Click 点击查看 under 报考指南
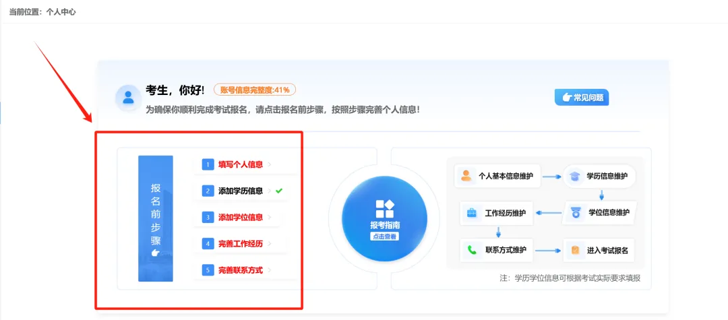 [x=384, y=236]
